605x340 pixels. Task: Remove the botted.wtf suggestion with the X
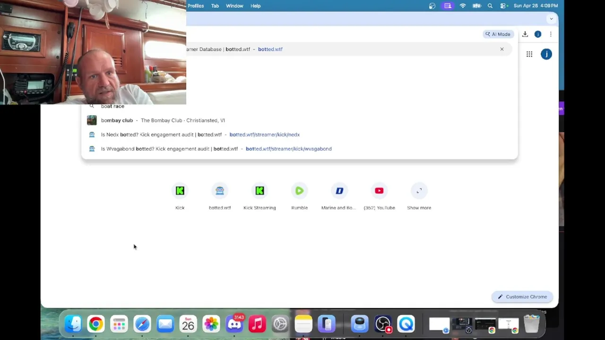click(502, 49)
